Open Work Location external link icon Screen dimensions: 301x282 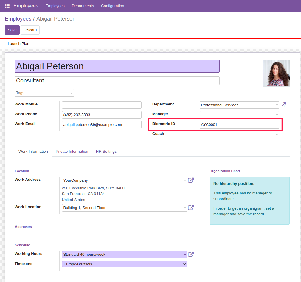(x=191, y=208)
